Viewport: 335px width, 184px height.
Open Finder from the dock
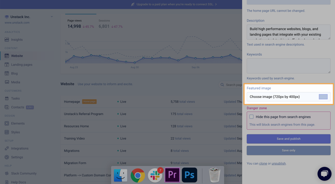pos(121,175)
